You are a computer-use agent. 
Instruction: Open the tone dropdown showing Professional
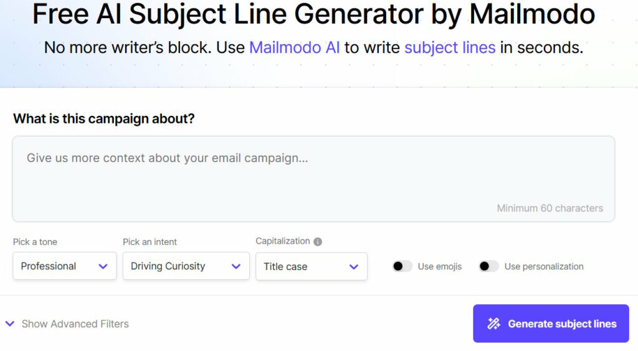(x=64, y=266)
